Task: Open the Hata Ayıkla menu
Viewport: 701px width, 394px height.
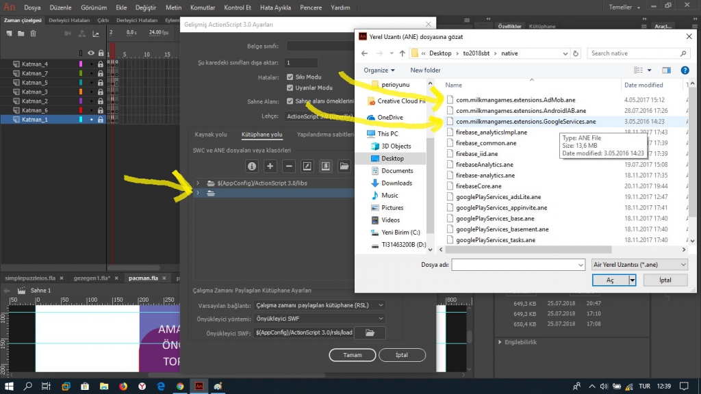Action: tap(275, 8)
